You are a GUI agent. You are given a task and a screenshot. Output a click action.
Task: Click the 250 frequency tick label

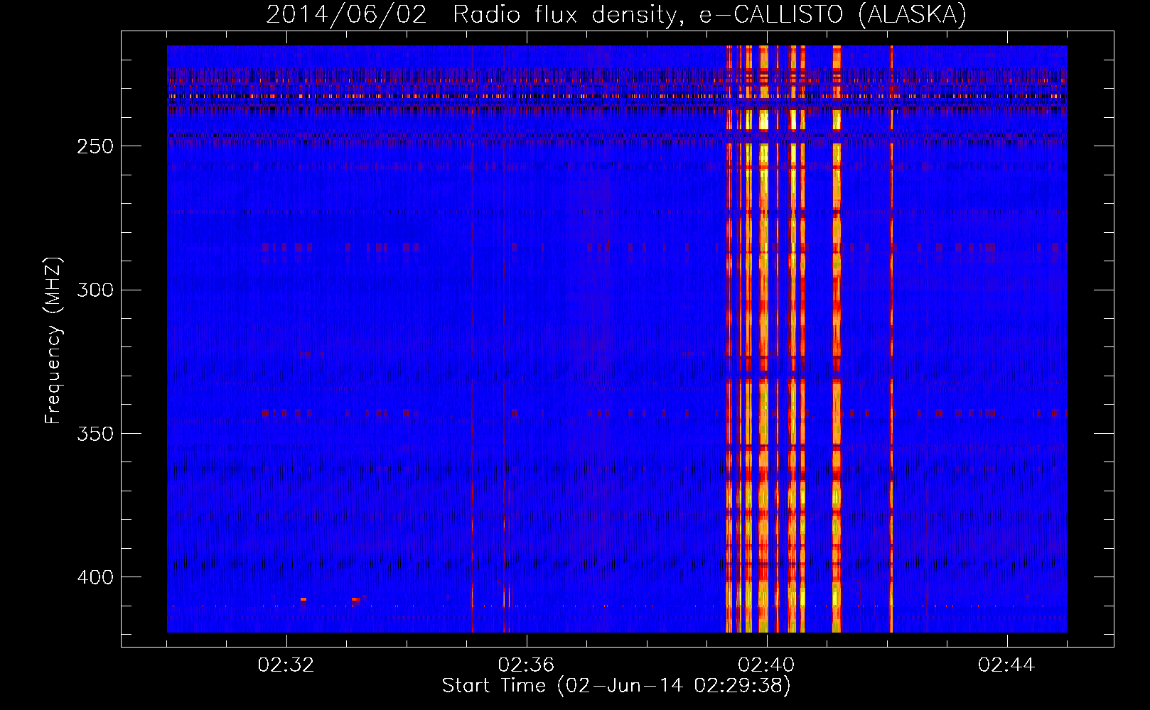pos(95,146)
